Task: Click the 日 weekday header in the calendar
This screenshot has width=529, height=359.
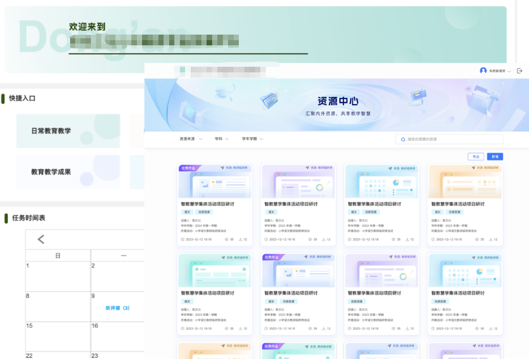Action: point(58,256)
